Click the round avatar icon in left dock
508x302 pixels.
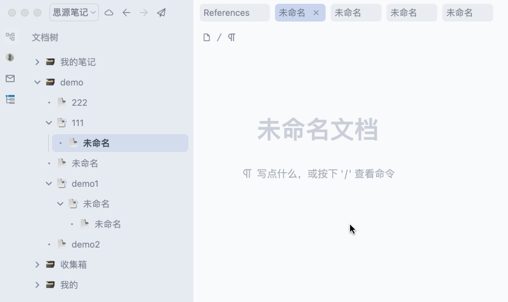click(x=10, y=57)
